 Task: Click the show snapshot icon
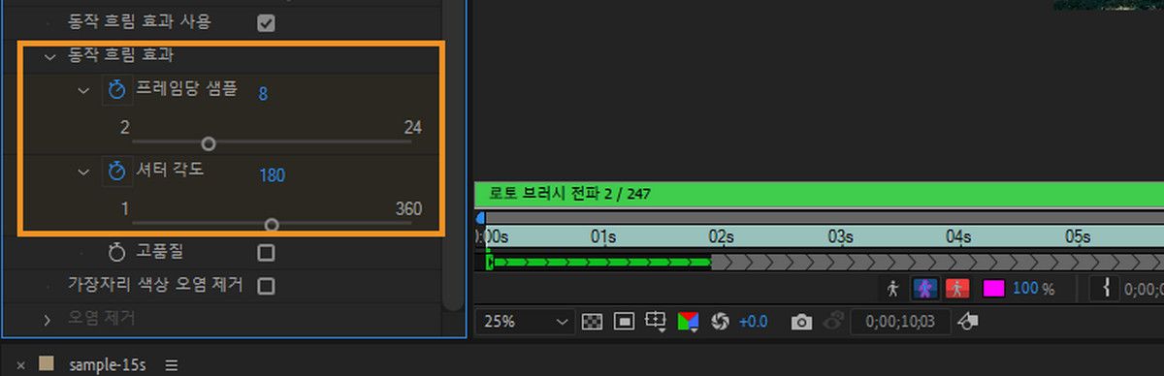(833, 322)
